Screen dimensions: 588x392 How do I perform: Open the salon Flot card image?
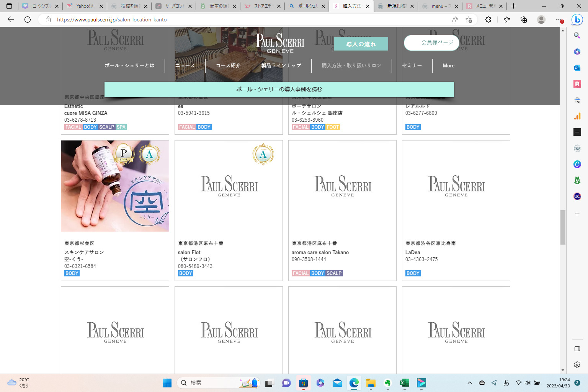pyautogui.click(x=229, y=186)
